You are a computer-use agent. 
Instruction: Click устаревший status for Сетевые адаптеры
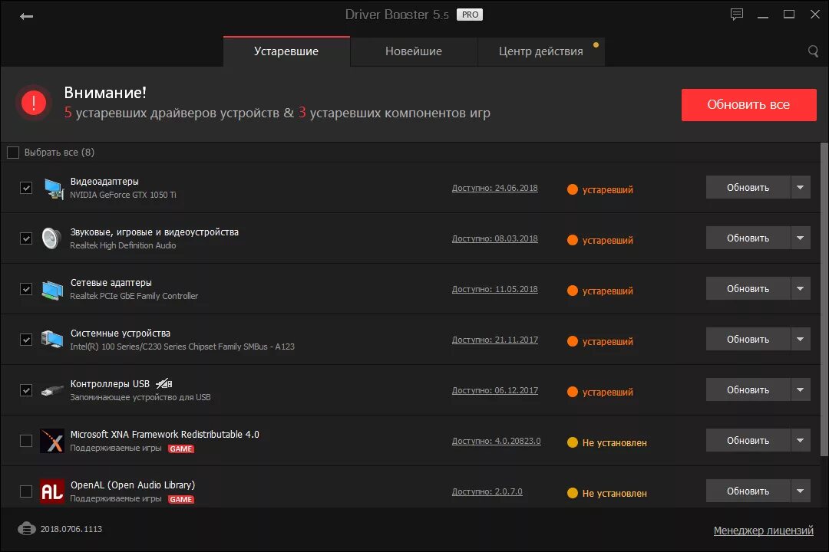(607, 291)
